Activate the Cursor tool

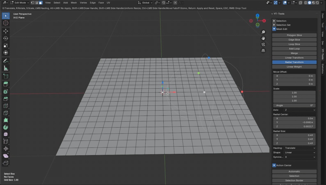tap(5, 23)
